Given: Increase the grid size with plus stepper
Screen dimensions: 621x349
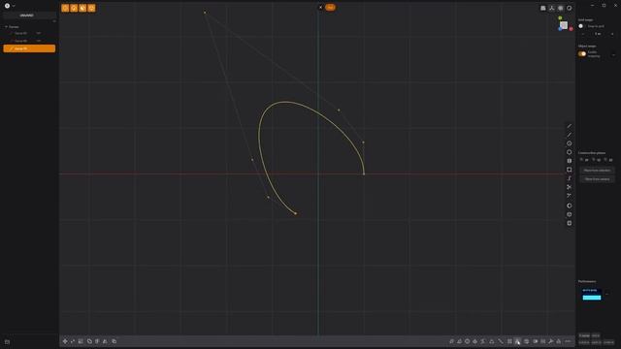Looking at the screenshot, I should tap(612, 34).
